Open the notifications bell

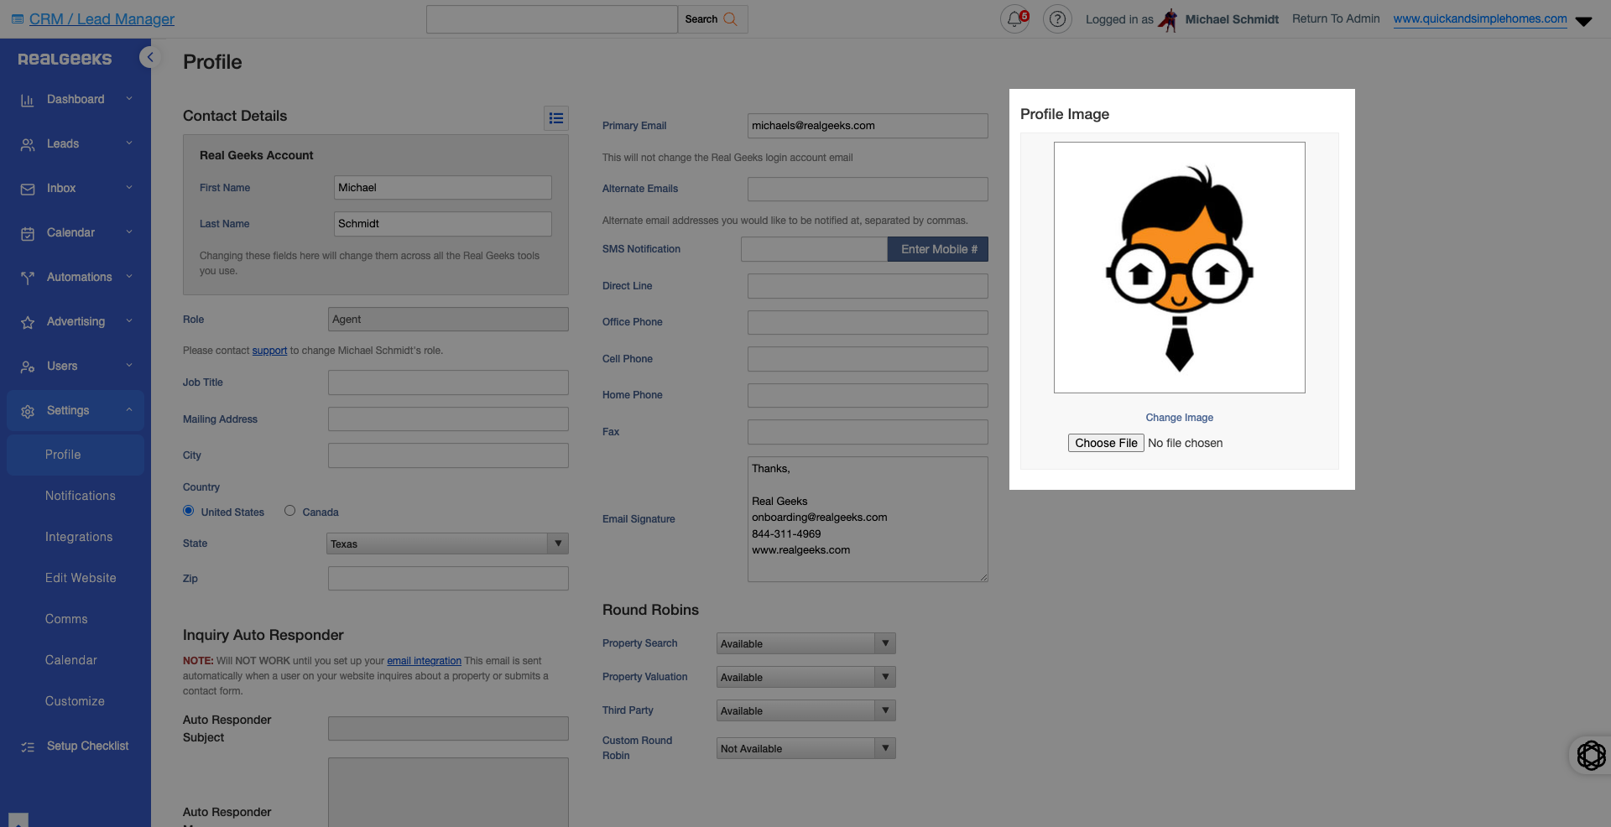click(x=1014, y=18)
